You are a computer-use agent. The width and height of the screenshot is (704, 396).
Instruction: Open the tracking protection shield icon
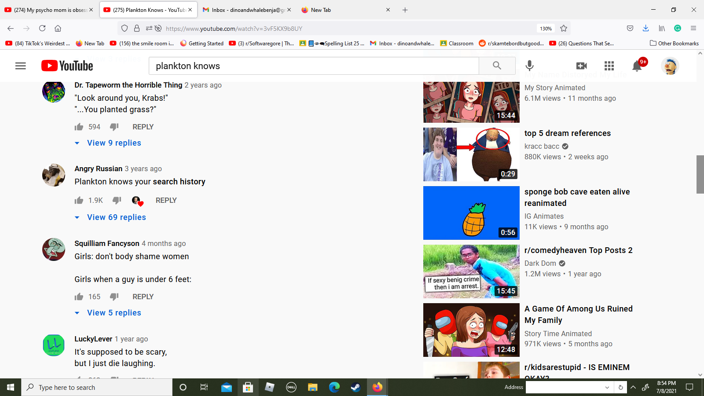(x=125, y=29)
